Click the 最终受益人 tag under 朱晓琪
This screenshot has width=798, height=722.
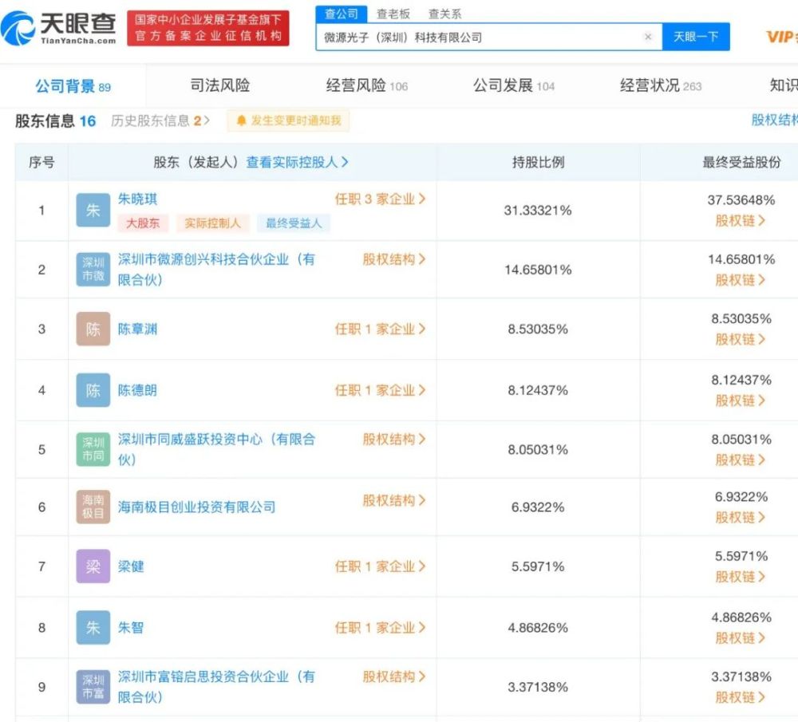[294, 223]
